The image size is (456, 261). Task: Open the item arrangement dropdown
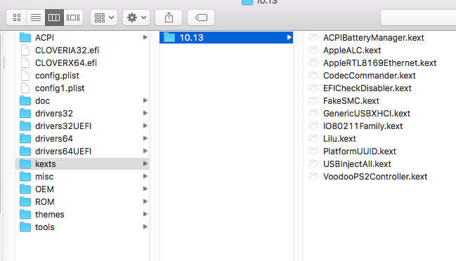104,18
